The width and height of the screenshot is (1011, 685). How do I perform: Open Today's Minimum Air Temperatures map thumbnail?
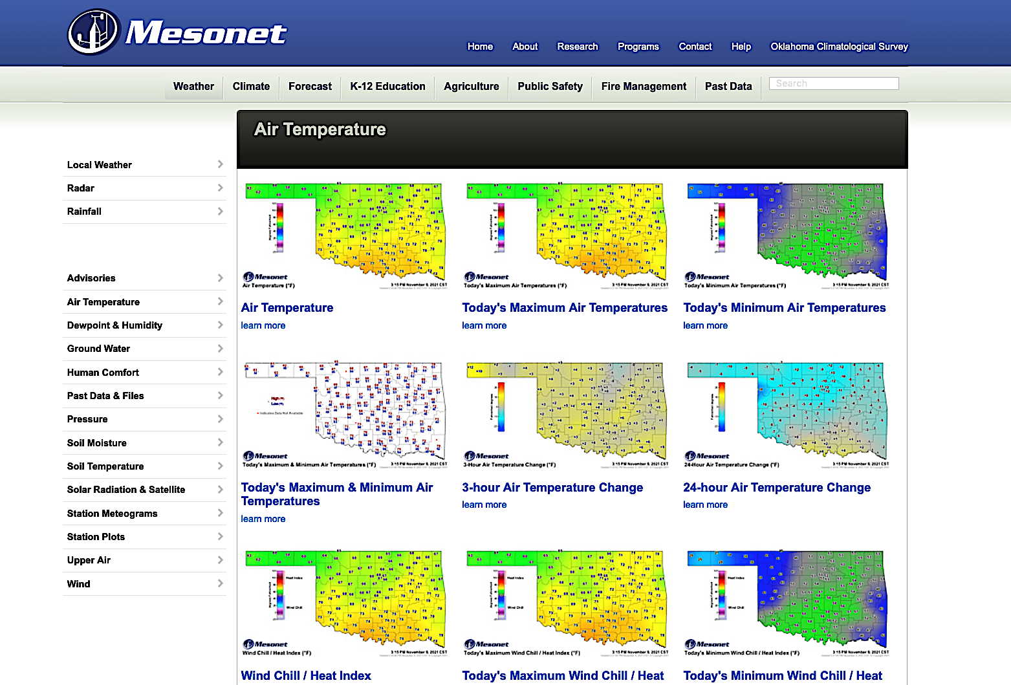(x=787, y=235)
